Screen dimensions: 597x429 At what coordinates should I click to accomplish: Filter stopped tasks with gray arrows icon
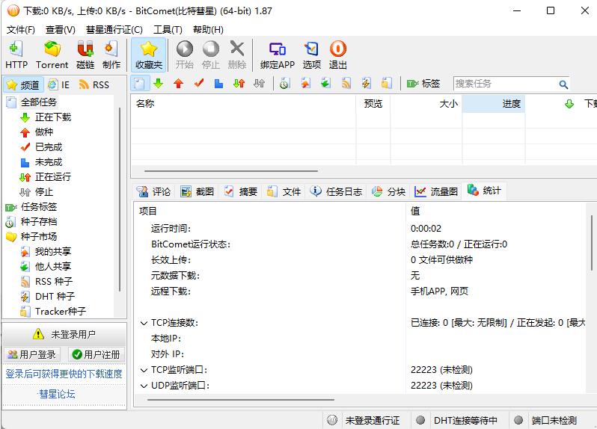260,83
